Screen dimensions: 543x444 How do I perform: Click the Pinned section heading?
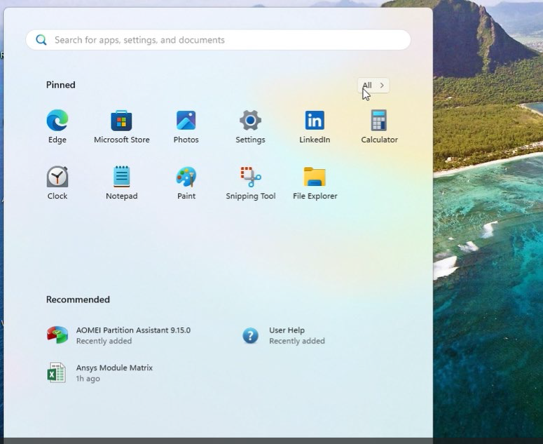(61, 85)
